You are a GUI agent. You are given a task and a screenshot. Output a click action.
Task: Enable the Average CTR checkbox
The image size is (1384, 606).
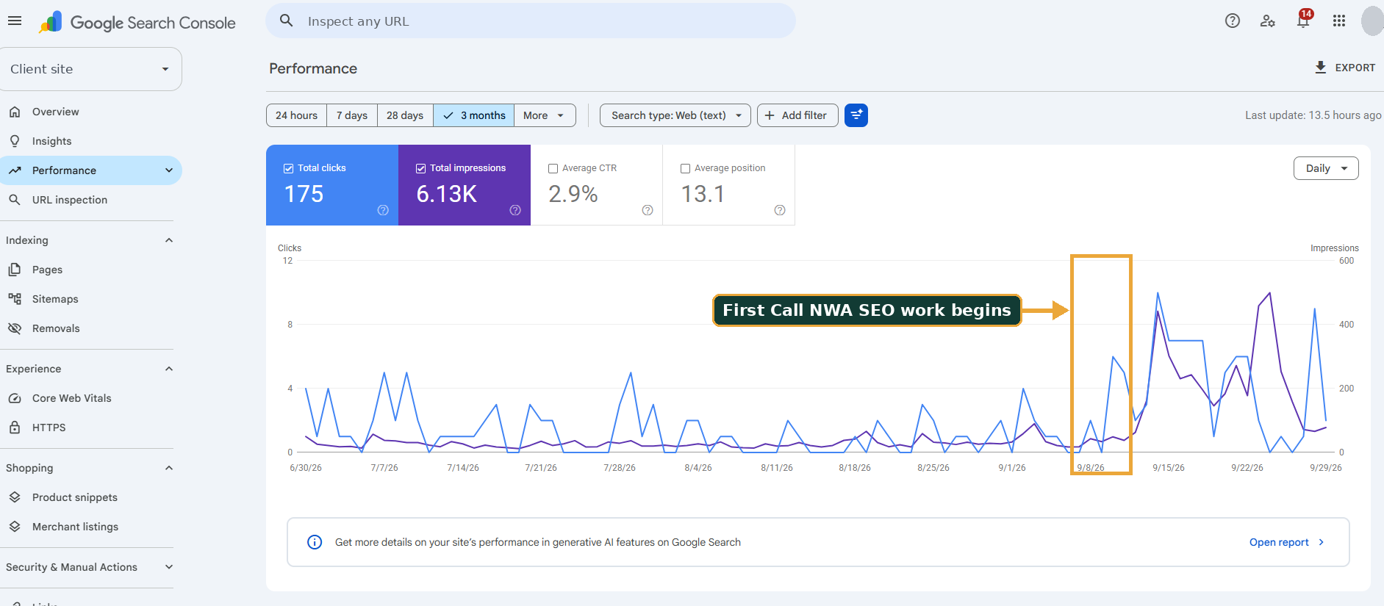[553, 168]
